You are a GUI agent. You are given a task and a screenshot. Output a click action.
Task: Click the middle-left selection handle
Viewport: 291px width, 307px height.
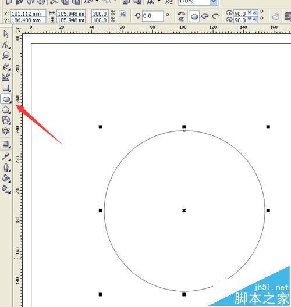coord(101,210)
